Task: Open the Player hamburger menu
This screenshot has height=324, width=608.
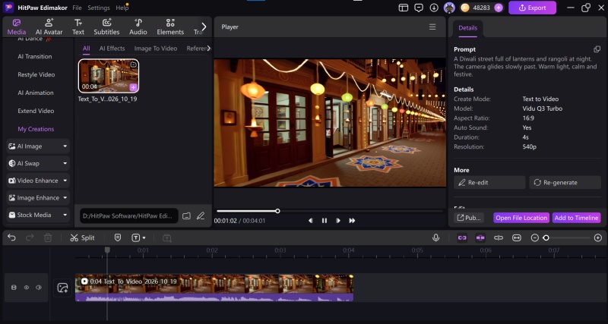Action: click(x=432, y=27)
